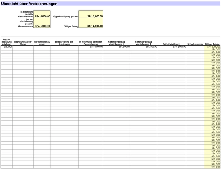Select the Beschreibung der Leistungen header
This screenshot has width=221, height=169.
pos(64,43)
